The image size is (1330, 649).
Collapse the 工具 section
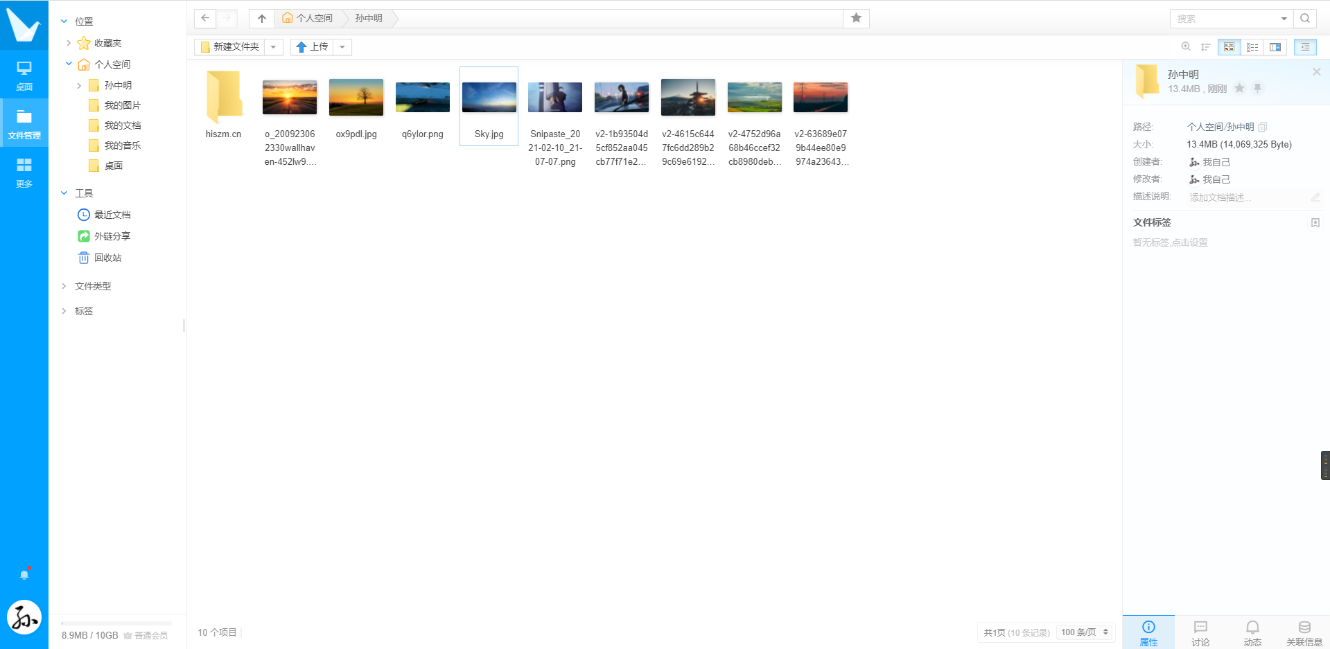point(64,193)
